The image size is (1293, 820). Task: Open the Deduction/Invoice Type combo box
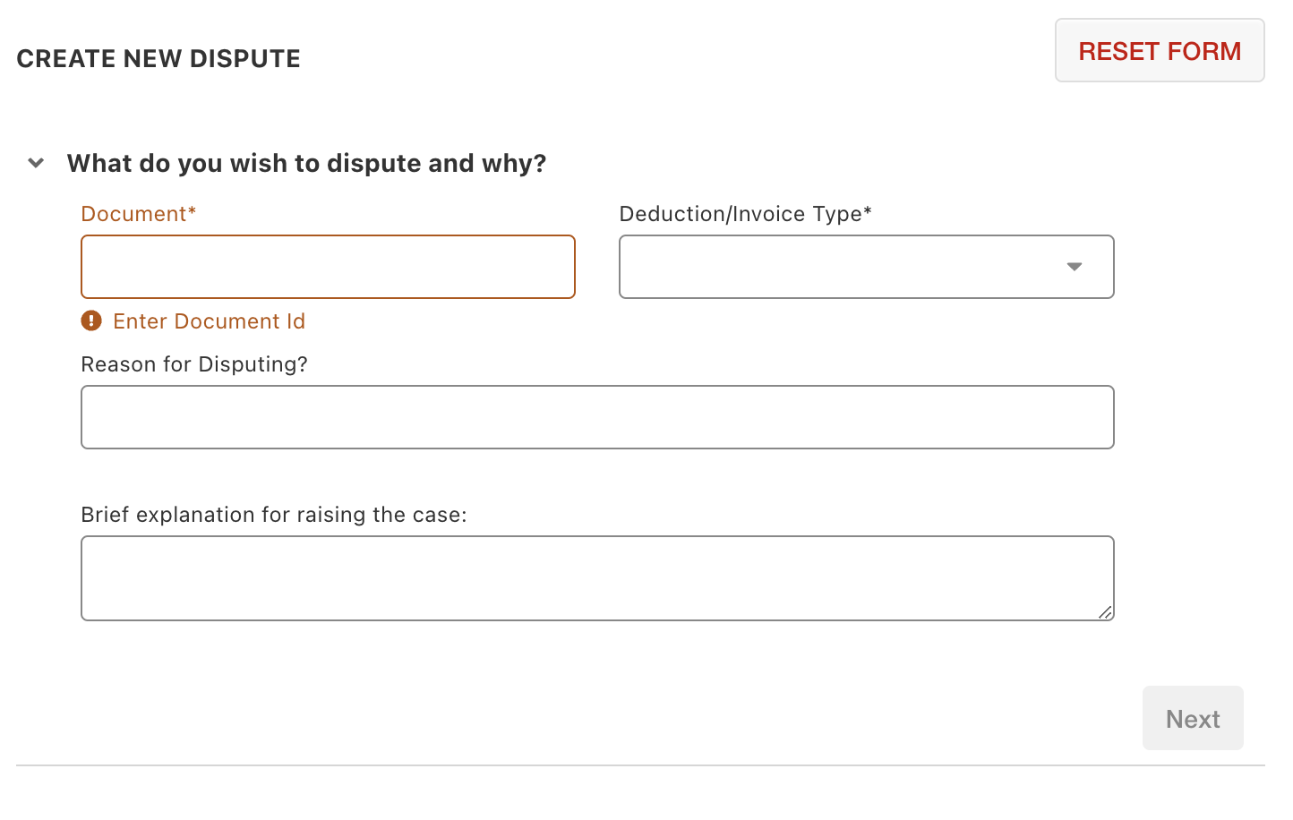click(x=866, y=267)
